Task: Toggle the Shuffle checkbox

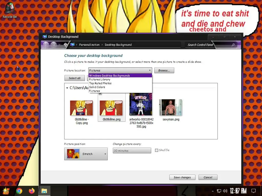Action: [x=157, y=150]
